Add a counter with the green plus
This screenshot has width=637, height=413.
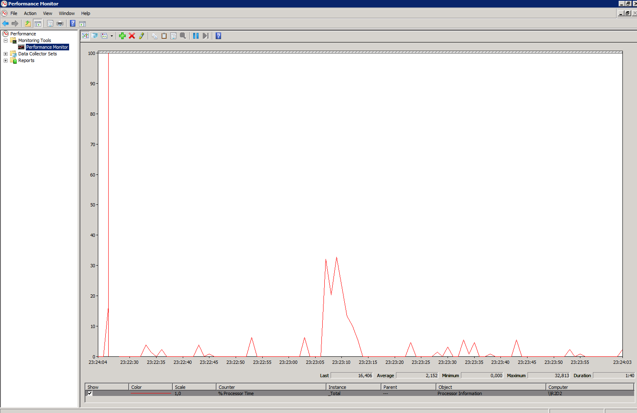tap(122, 36)
